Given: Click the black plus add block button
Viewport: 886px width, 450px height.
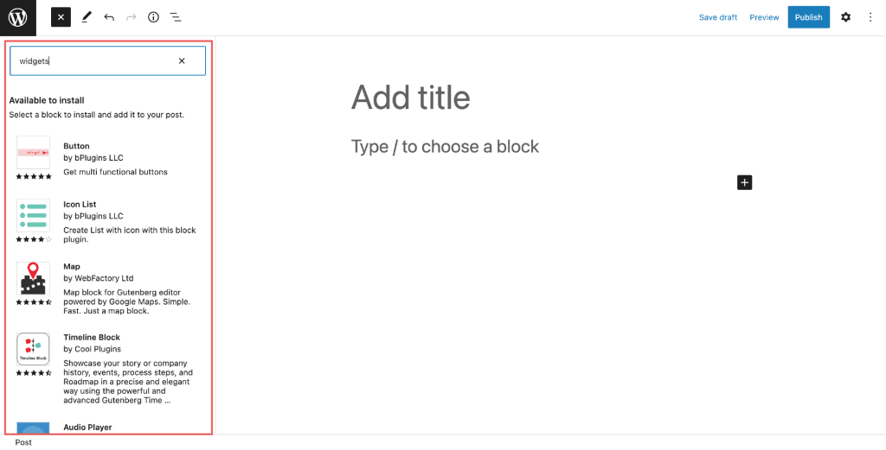Looking at the screenshot, I should [x=745, y=183].
